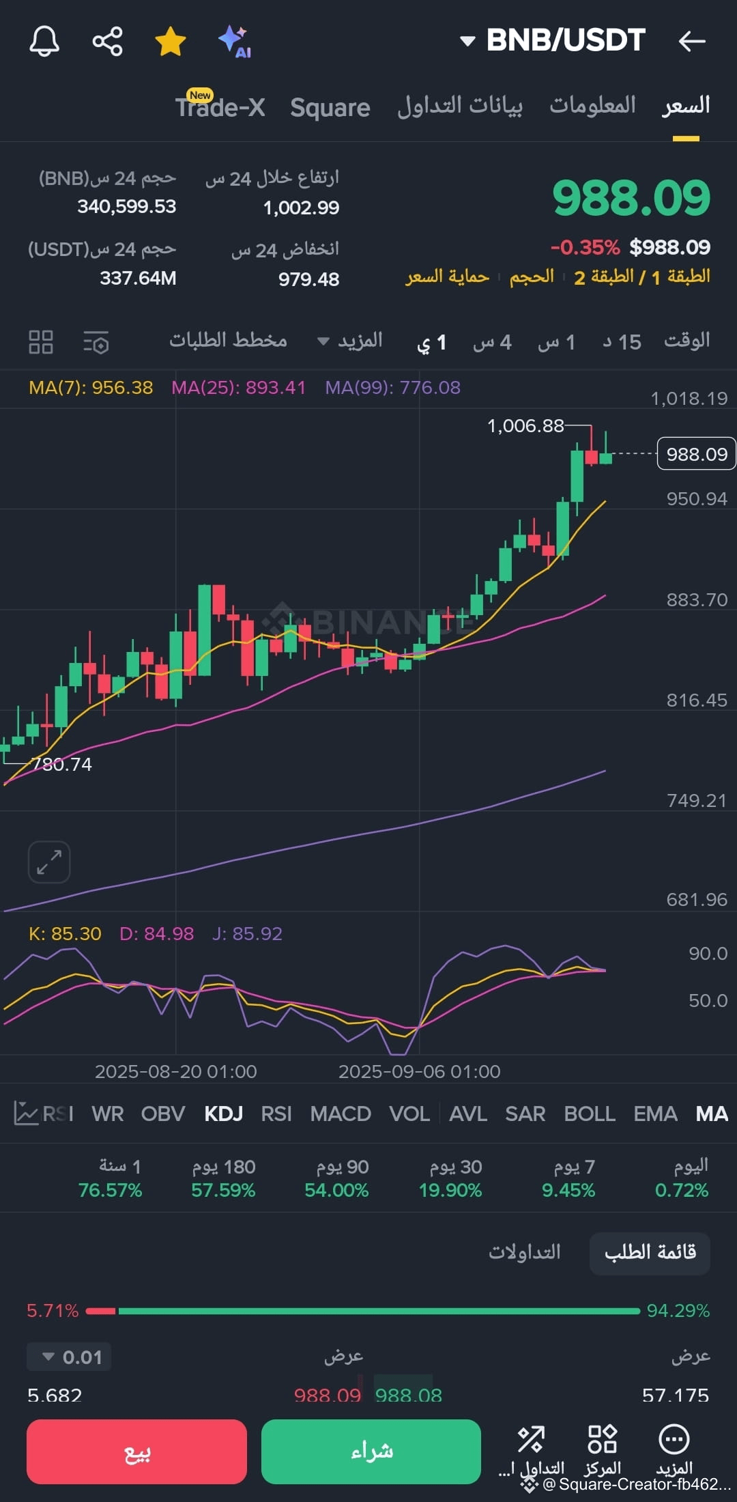The height and width of the screenshot is (1502, 737).
Task: Tap the 90 يوم 54.00% performance
Action: pyautogui.click(x=336, y=1179)
